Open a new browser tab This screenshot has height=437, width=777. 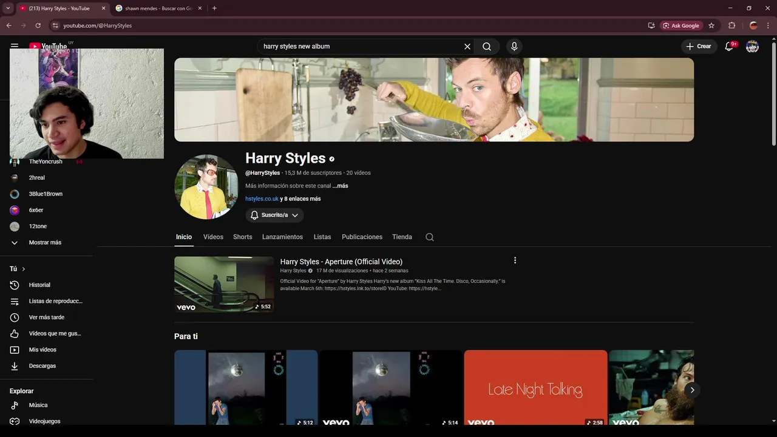[x=214, y=8]
